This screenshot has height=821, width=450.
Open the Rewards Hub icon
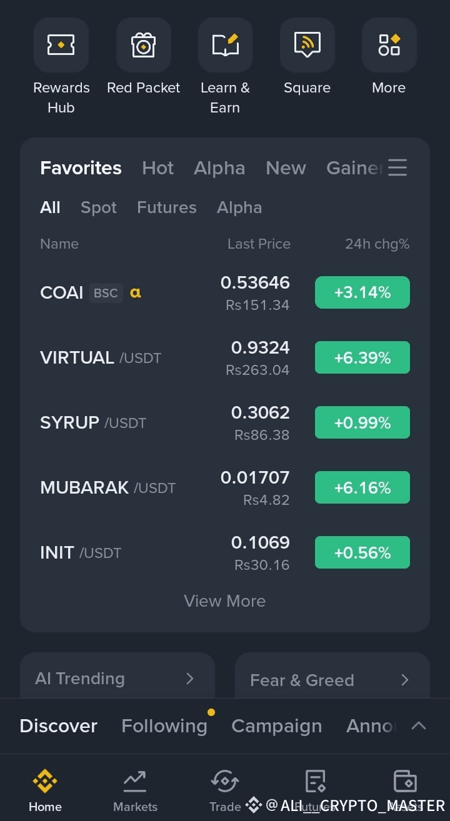[x=61, y=45]
